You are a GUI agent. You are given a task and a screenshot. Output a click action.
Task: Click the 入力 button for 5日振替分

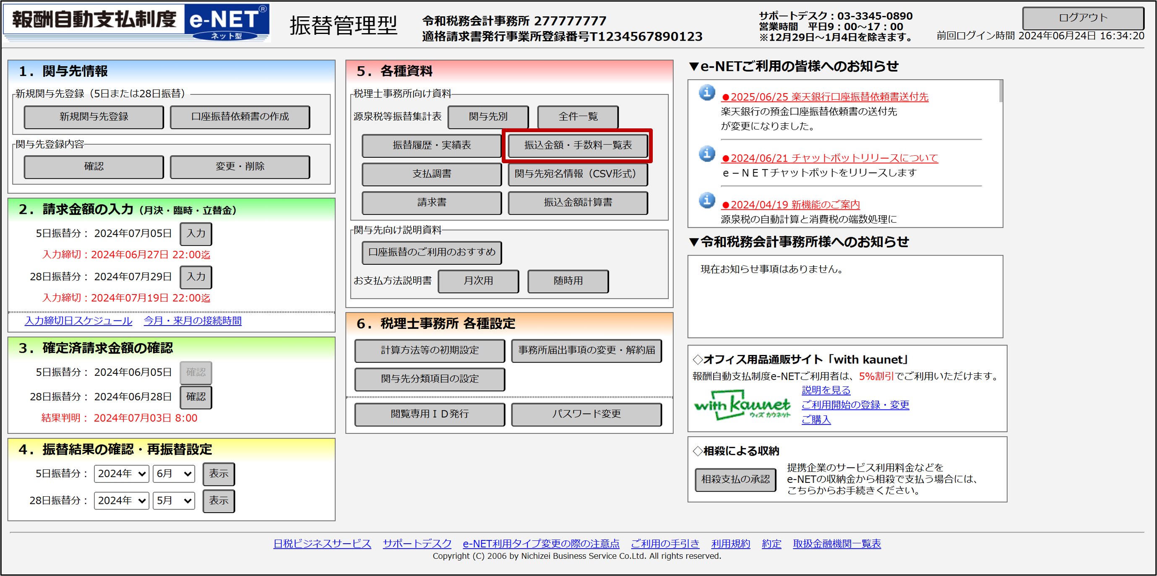[196, 234]
